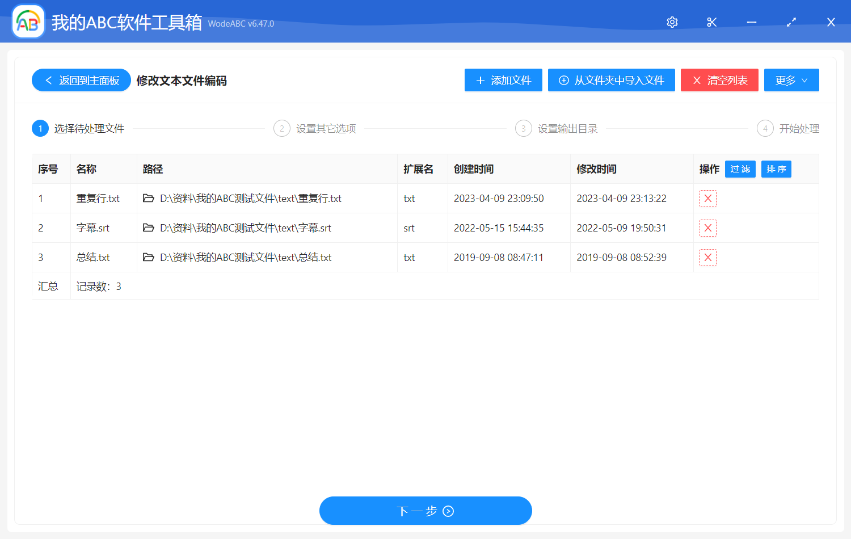The height and width of the screenshot is (539, 851).
Task: Clear the file list with 清空列表
Action: coord(719,80)
